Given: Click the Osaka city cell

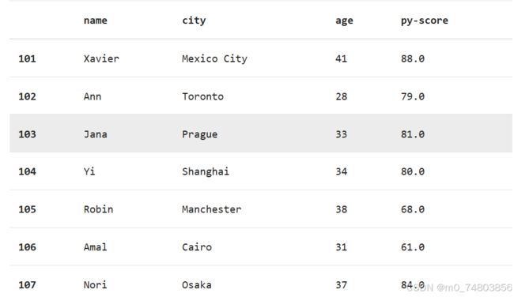Looking at the screenshot, I should click(197, 284).
